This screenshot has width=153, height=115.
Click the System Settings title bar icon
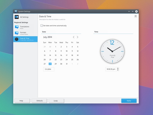[16, 11]
